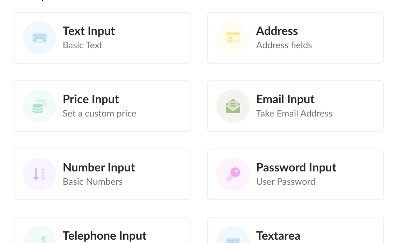Choose the Telephone Input title
The height and width of the screenshot is (243, 397).
click(104, 236)
